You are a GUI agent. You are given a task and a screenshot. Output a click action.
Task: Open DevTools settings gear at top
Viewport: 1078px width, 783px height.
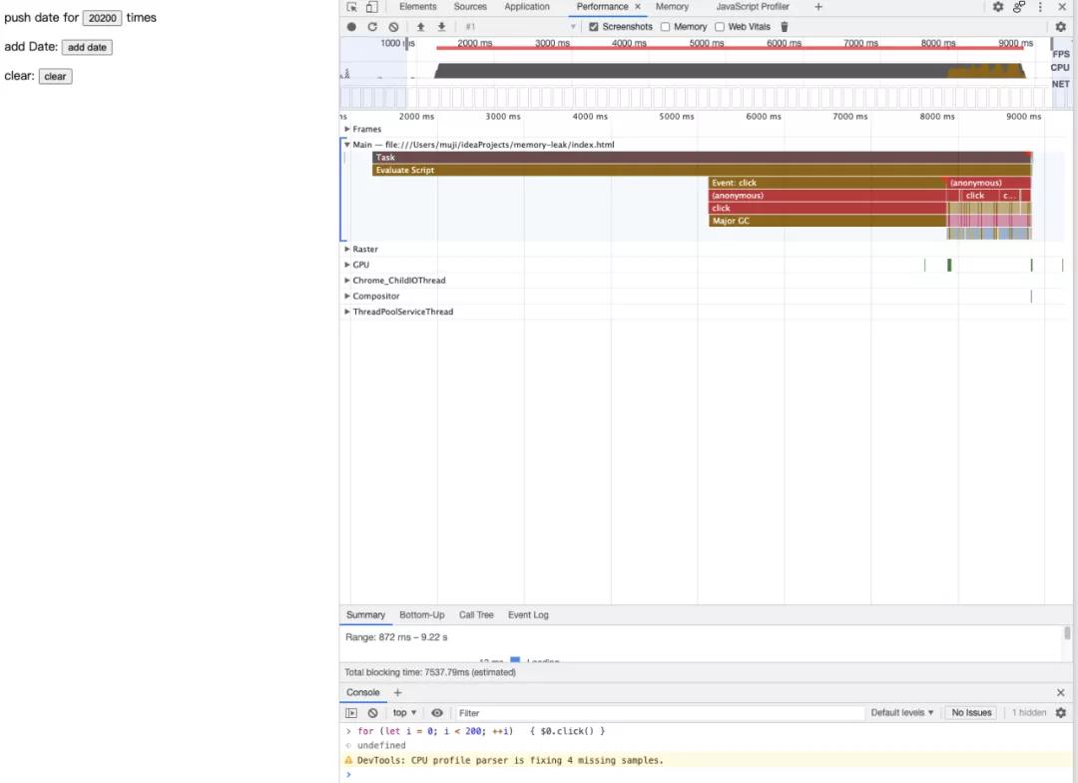tap(997, 7)
